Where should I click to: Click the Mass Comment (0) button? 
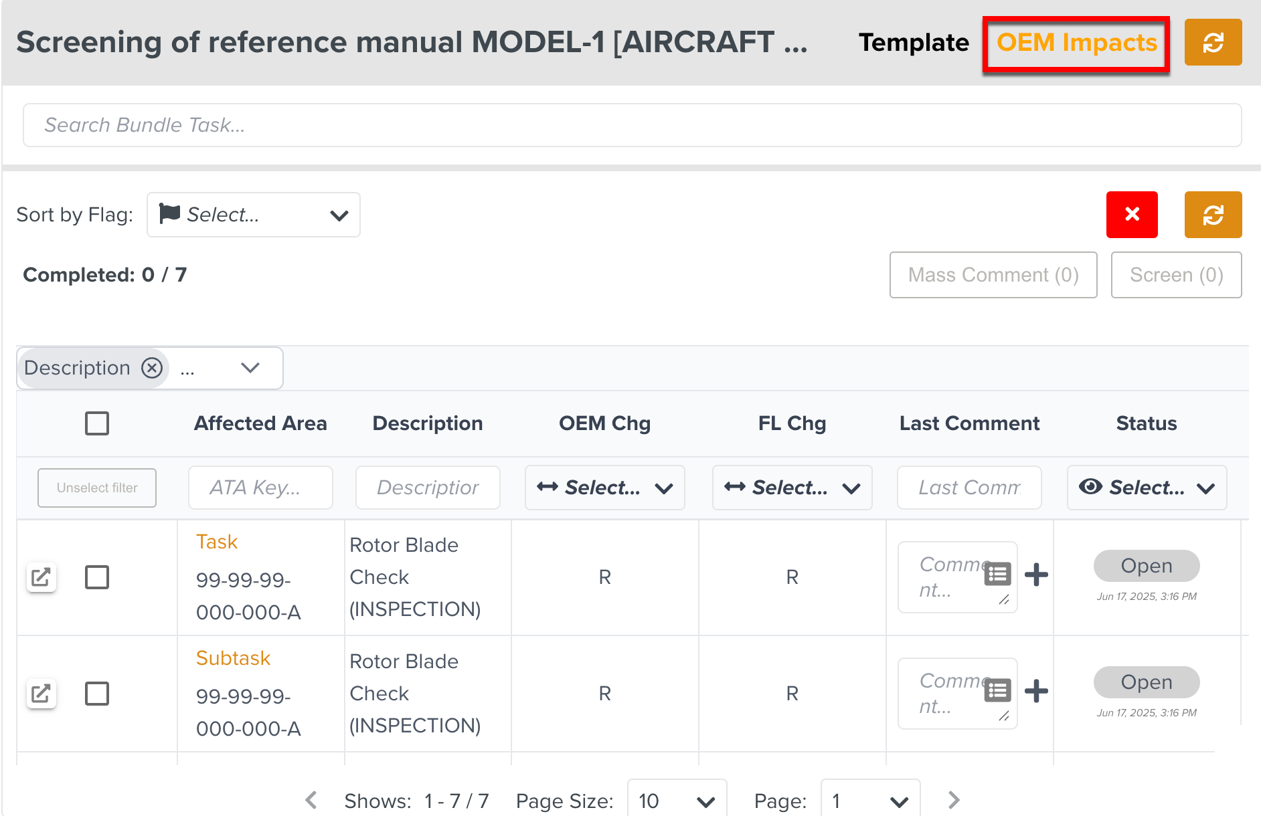(x=993, y=275)
